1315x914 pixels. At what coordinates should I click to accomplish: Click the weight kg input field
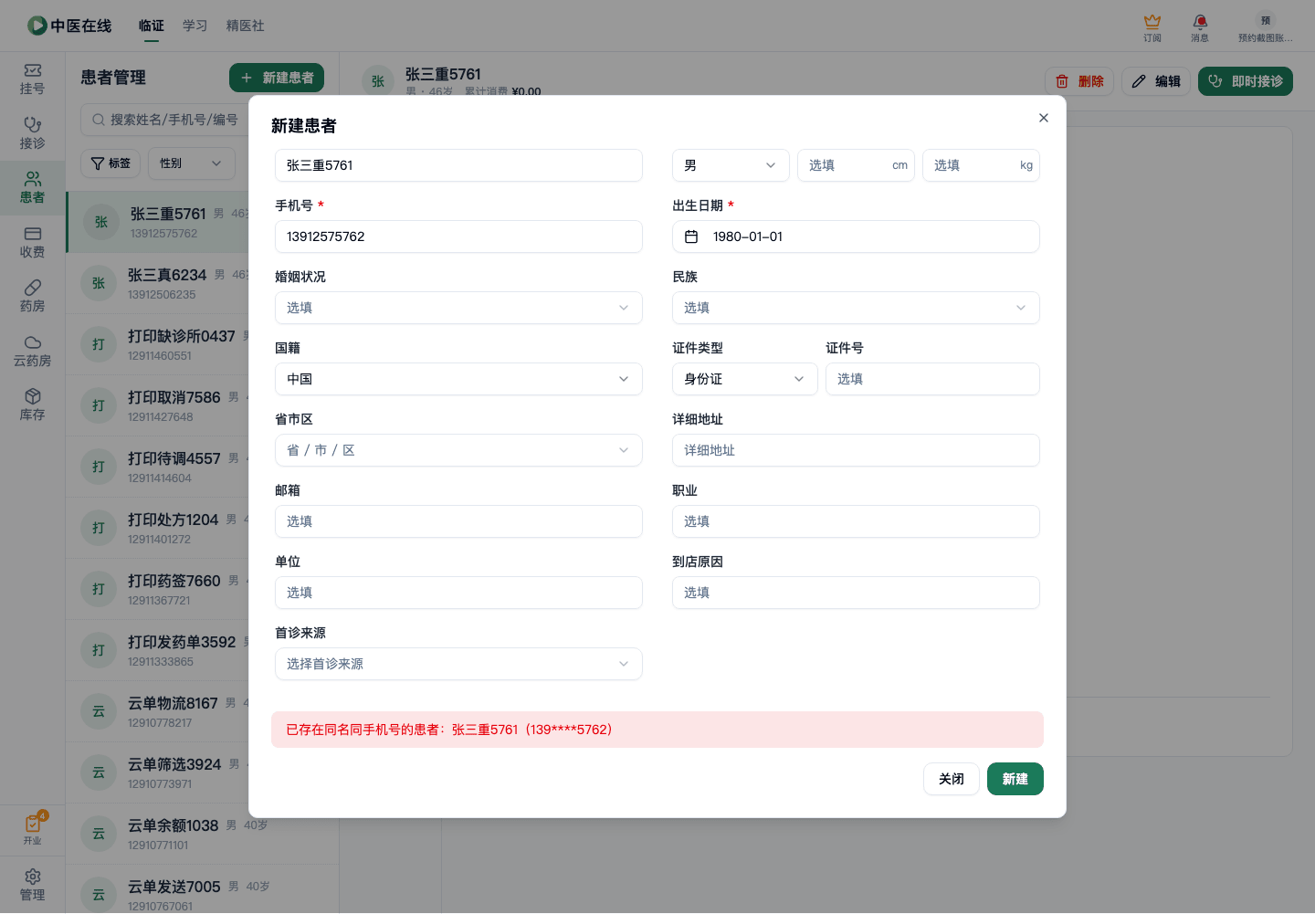981,165
